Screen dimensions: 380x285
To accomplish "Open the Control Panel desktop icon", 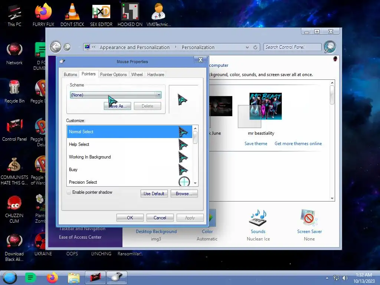I will [x=14, y=130].
